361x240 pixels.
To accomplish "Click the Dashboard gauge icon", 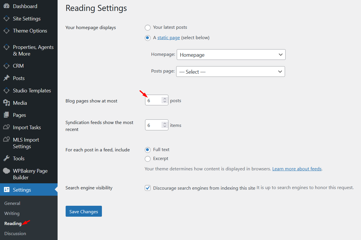I will tap(6, 6).
